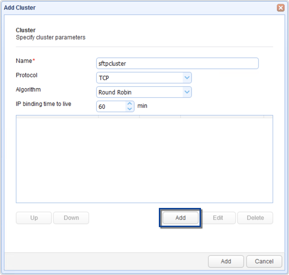Screen dimensions: 289x275
Task: Click the Edit button
Action: tap(218, 218)
